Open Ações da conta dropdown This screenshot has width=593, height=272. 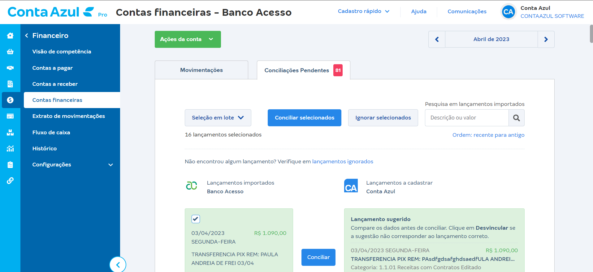coord(188,39)
